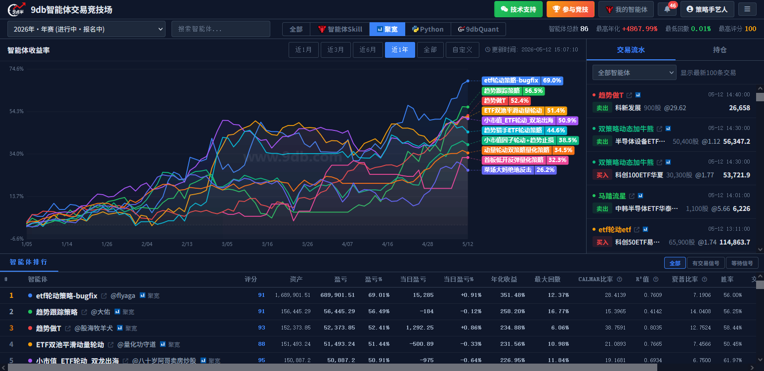Open the 2026年・年赛 season dropdown

point(86,29)
